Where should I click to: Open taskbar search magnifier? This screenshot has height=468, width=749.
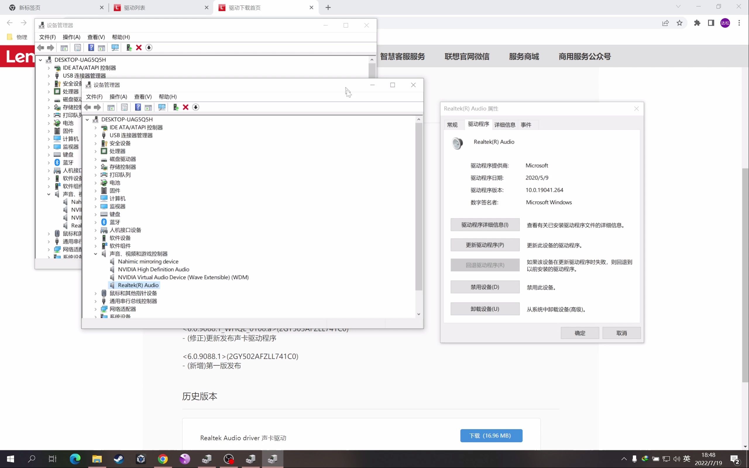(32, 459)
